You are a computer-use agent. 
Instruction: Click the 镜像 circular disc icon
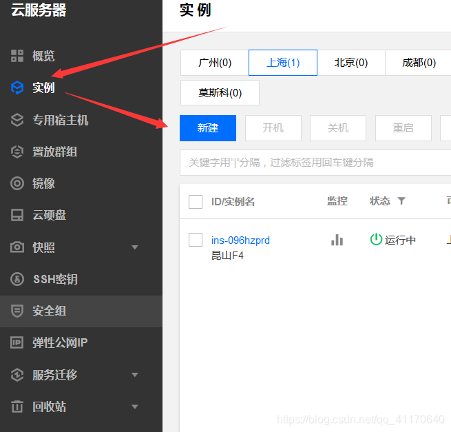(x=17, y=183)
